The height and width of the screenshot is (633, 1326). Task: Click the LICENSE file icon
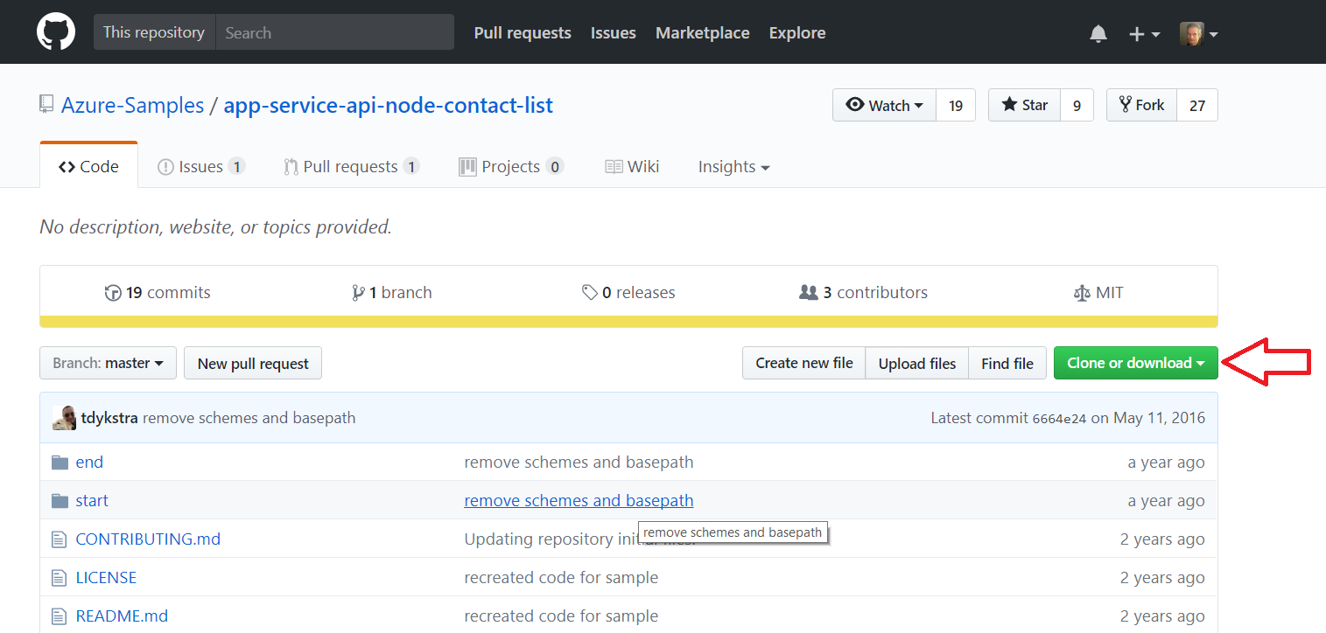tap(60, 578)
